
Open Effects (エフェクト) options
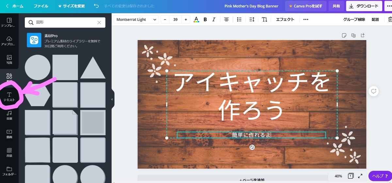(285, 20)
